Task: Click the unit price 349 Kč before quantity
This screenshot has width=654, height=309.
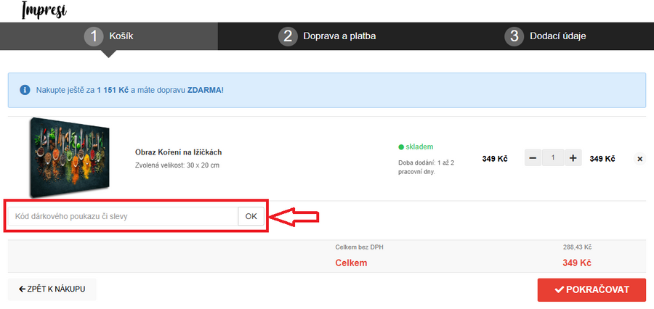Action: 495,159
